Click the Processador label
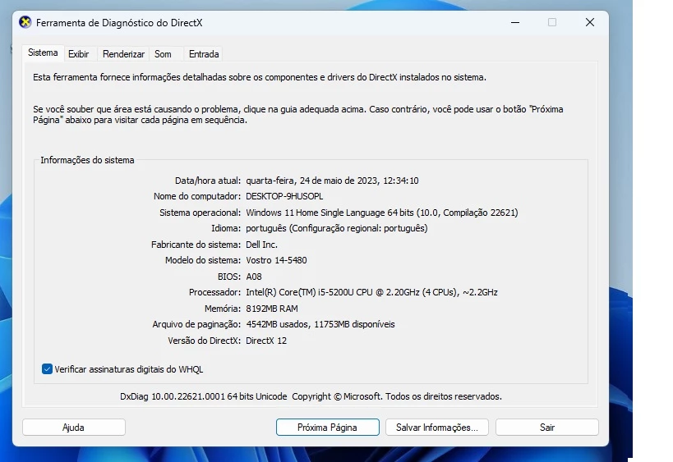 215,292
